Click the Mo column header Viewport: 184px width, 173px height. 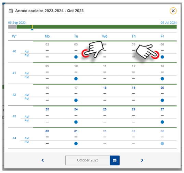47,36
